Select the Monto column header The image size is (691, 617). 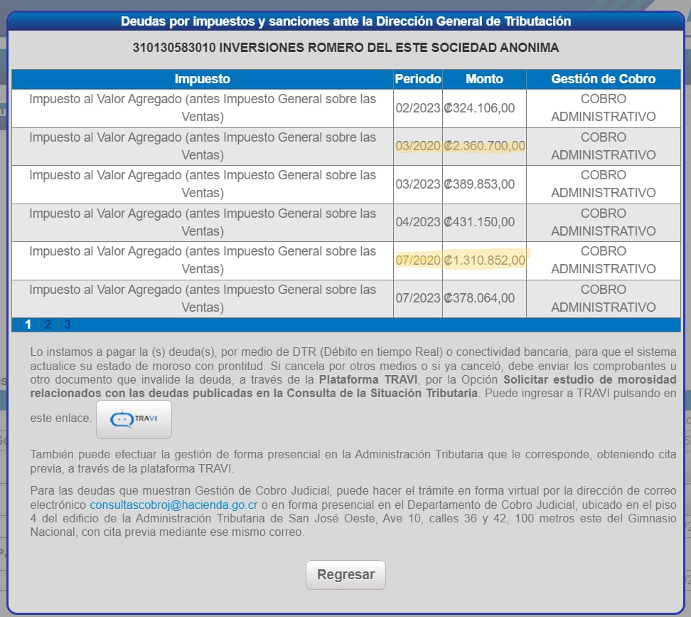483,79
